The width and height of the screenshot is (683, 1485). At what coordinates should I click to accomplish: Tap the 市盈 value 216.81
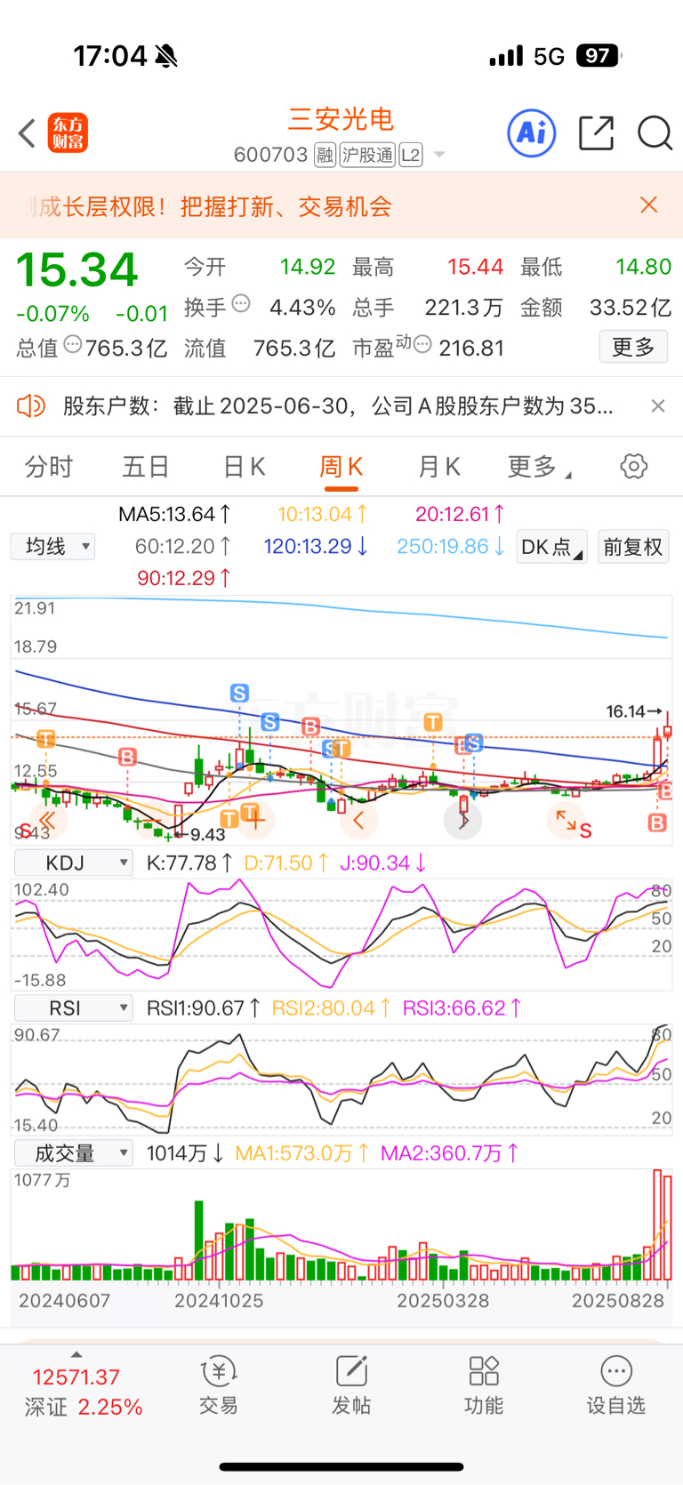point(471,348)
